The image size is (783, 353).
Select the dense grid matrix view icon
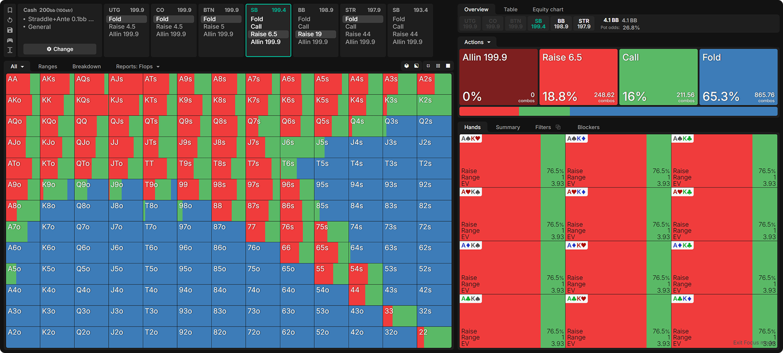click(x=438, y=66)
